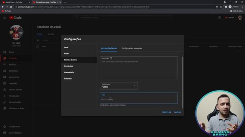The height and width of the screenshot is (137, 245).
Task: Click the SALVAR button
Action: [177, 112]
